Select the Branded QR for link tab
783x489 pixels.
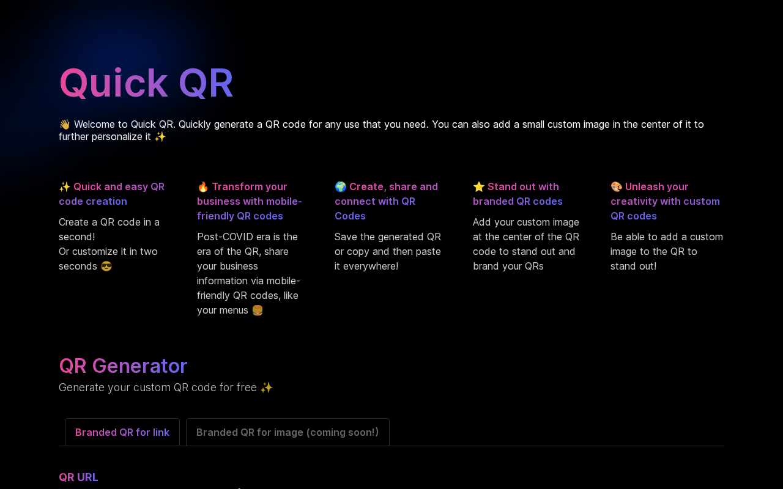122,432
